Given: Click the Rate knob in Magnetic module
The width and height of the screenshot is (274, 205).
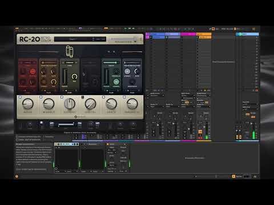Looking at the screenshot, I should [137, 72].
